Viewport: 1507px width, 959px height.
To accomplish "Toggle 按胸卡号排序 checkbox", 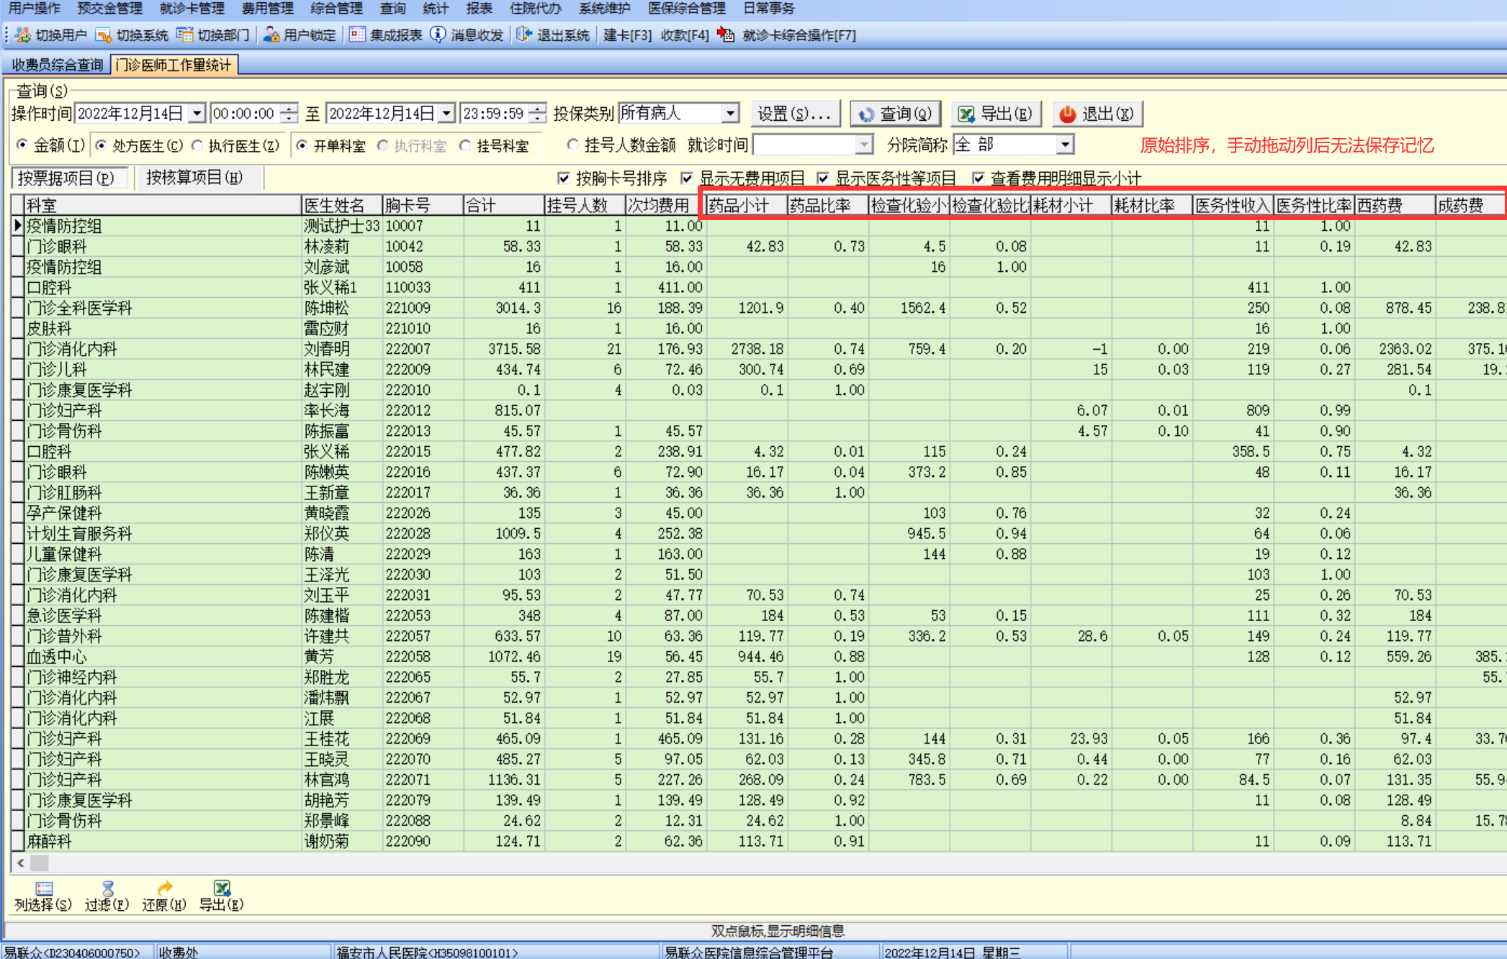I will 564,178.
